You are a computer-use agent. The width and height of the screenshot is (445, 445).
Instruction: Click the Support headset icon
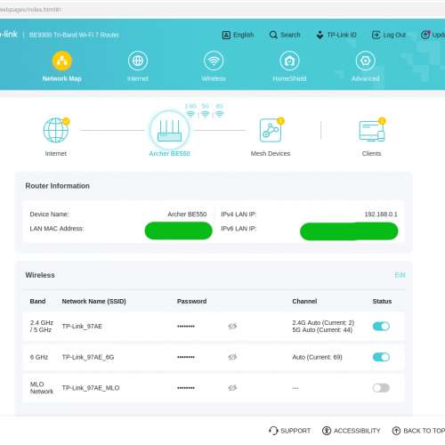[x=273, y=431]
